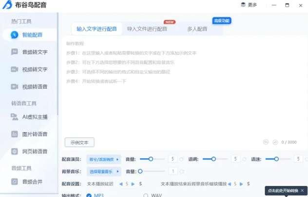The image size is (308, 197).
Task: Maximize the 布谷鸟配音 window
Action: pos(287,5)
